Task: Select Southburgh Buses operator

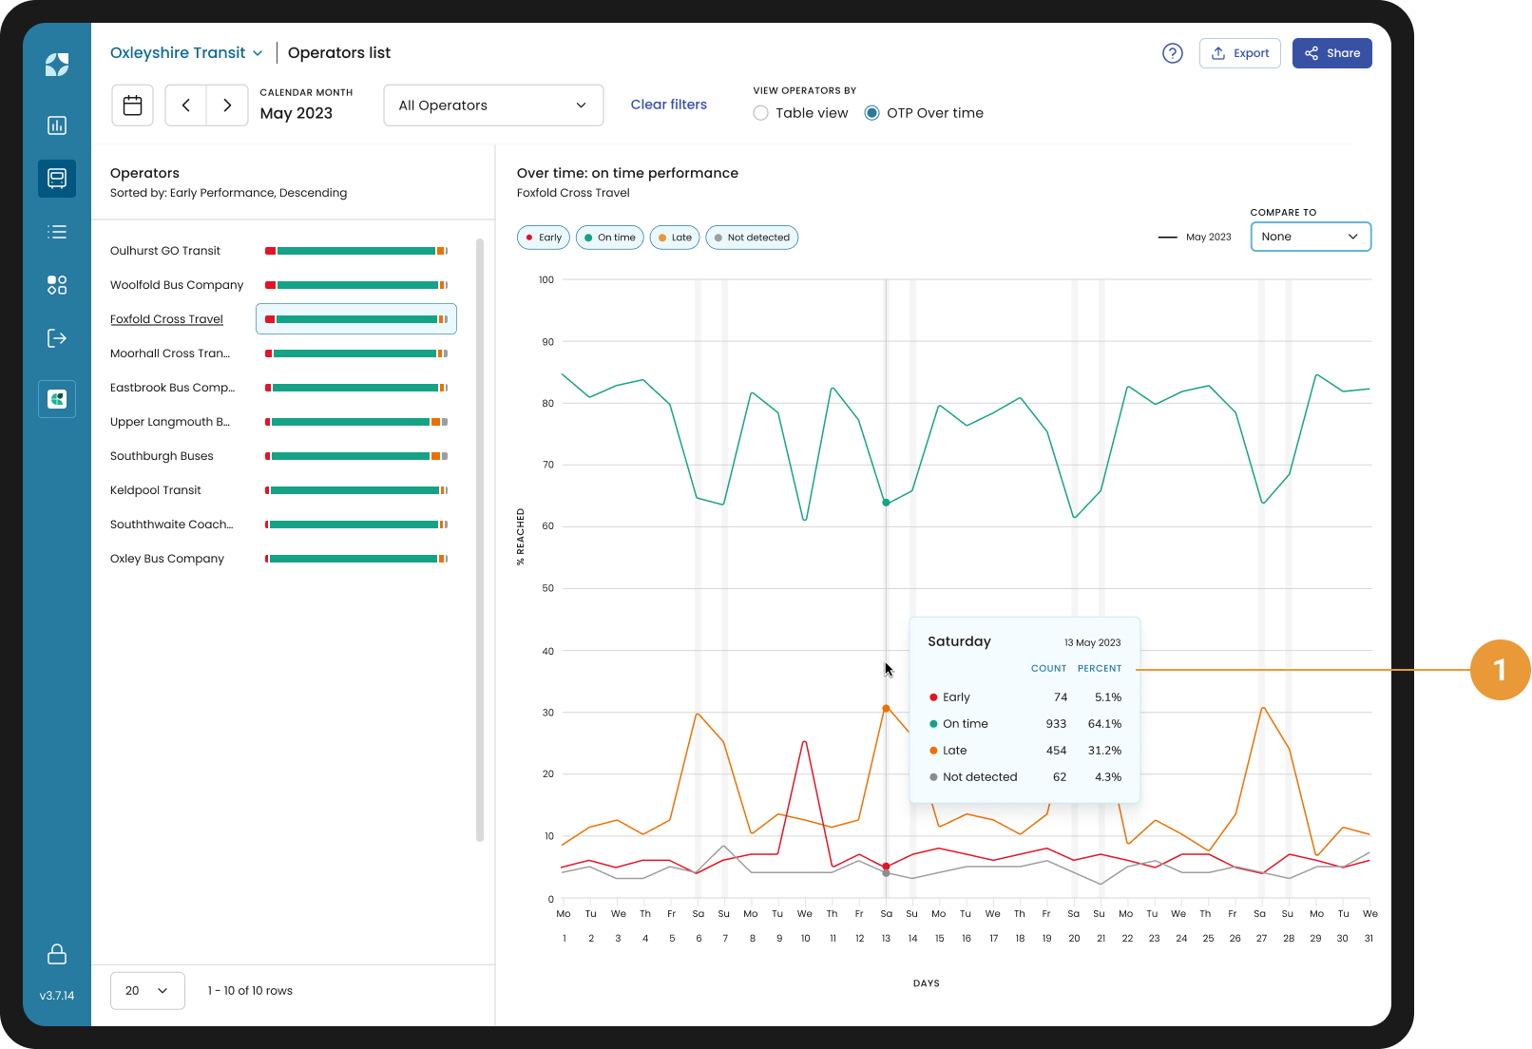Action: tap(162, 456)
